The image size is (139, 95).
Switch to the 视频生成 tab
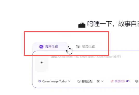coord(85,47)
